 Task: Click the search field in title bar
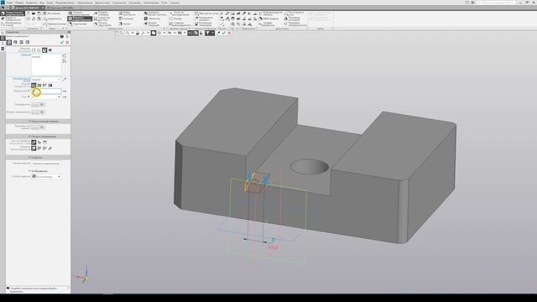(496, 3)
